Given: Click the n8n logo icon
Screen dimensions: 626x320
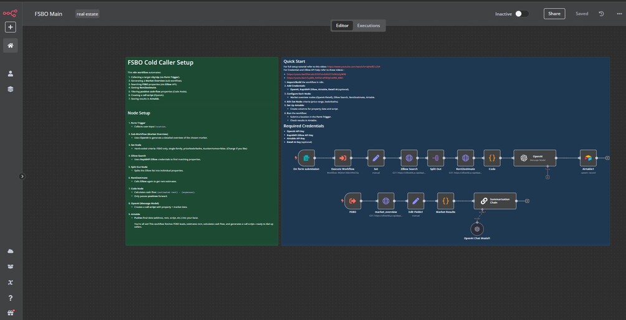Looking at the screenshot, I should [x=10, y=14].
